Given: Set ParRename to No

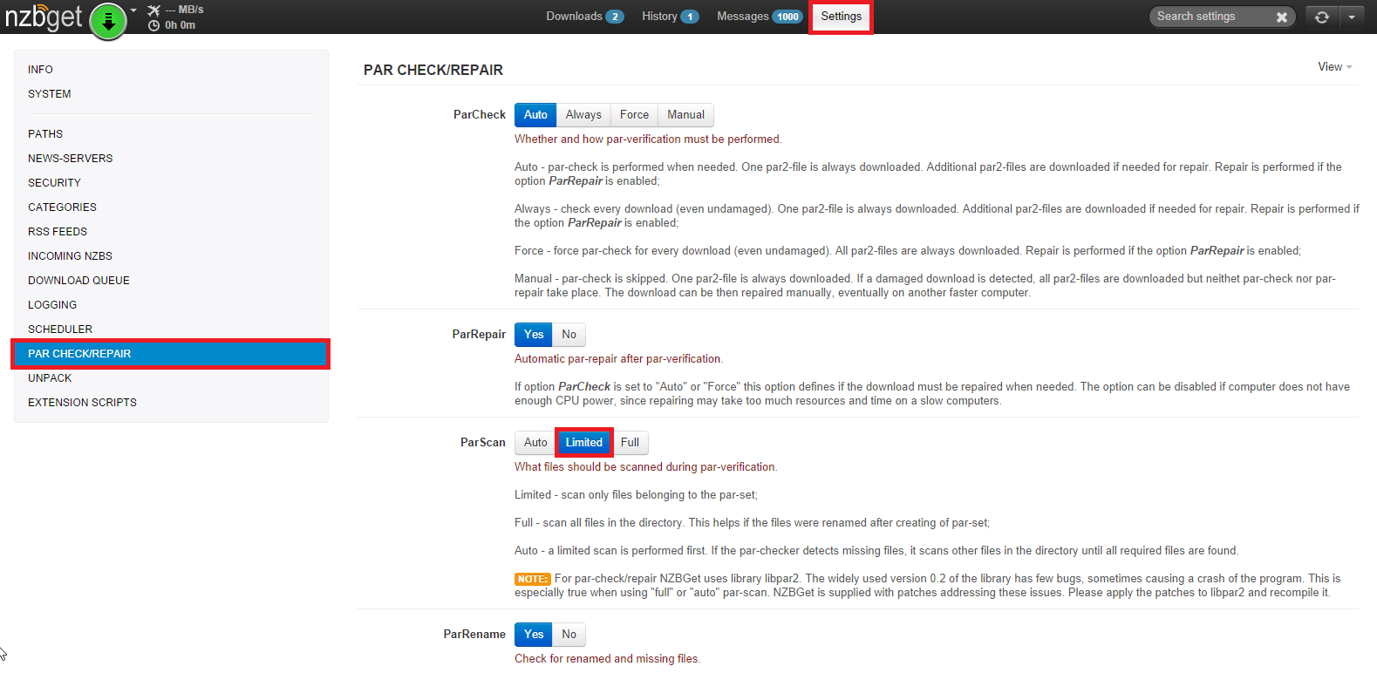Looking at the screenshot, I should [x=569, y=635].
